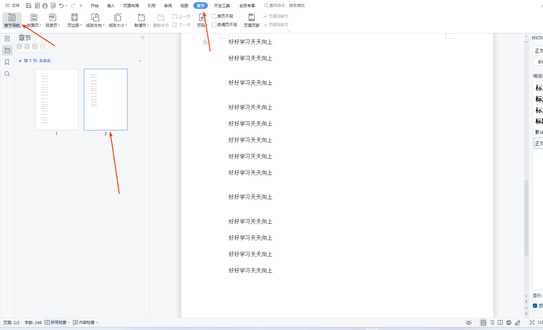Switch to the 插入 tab
Screen dimensions: 543x330
(111, 6)
